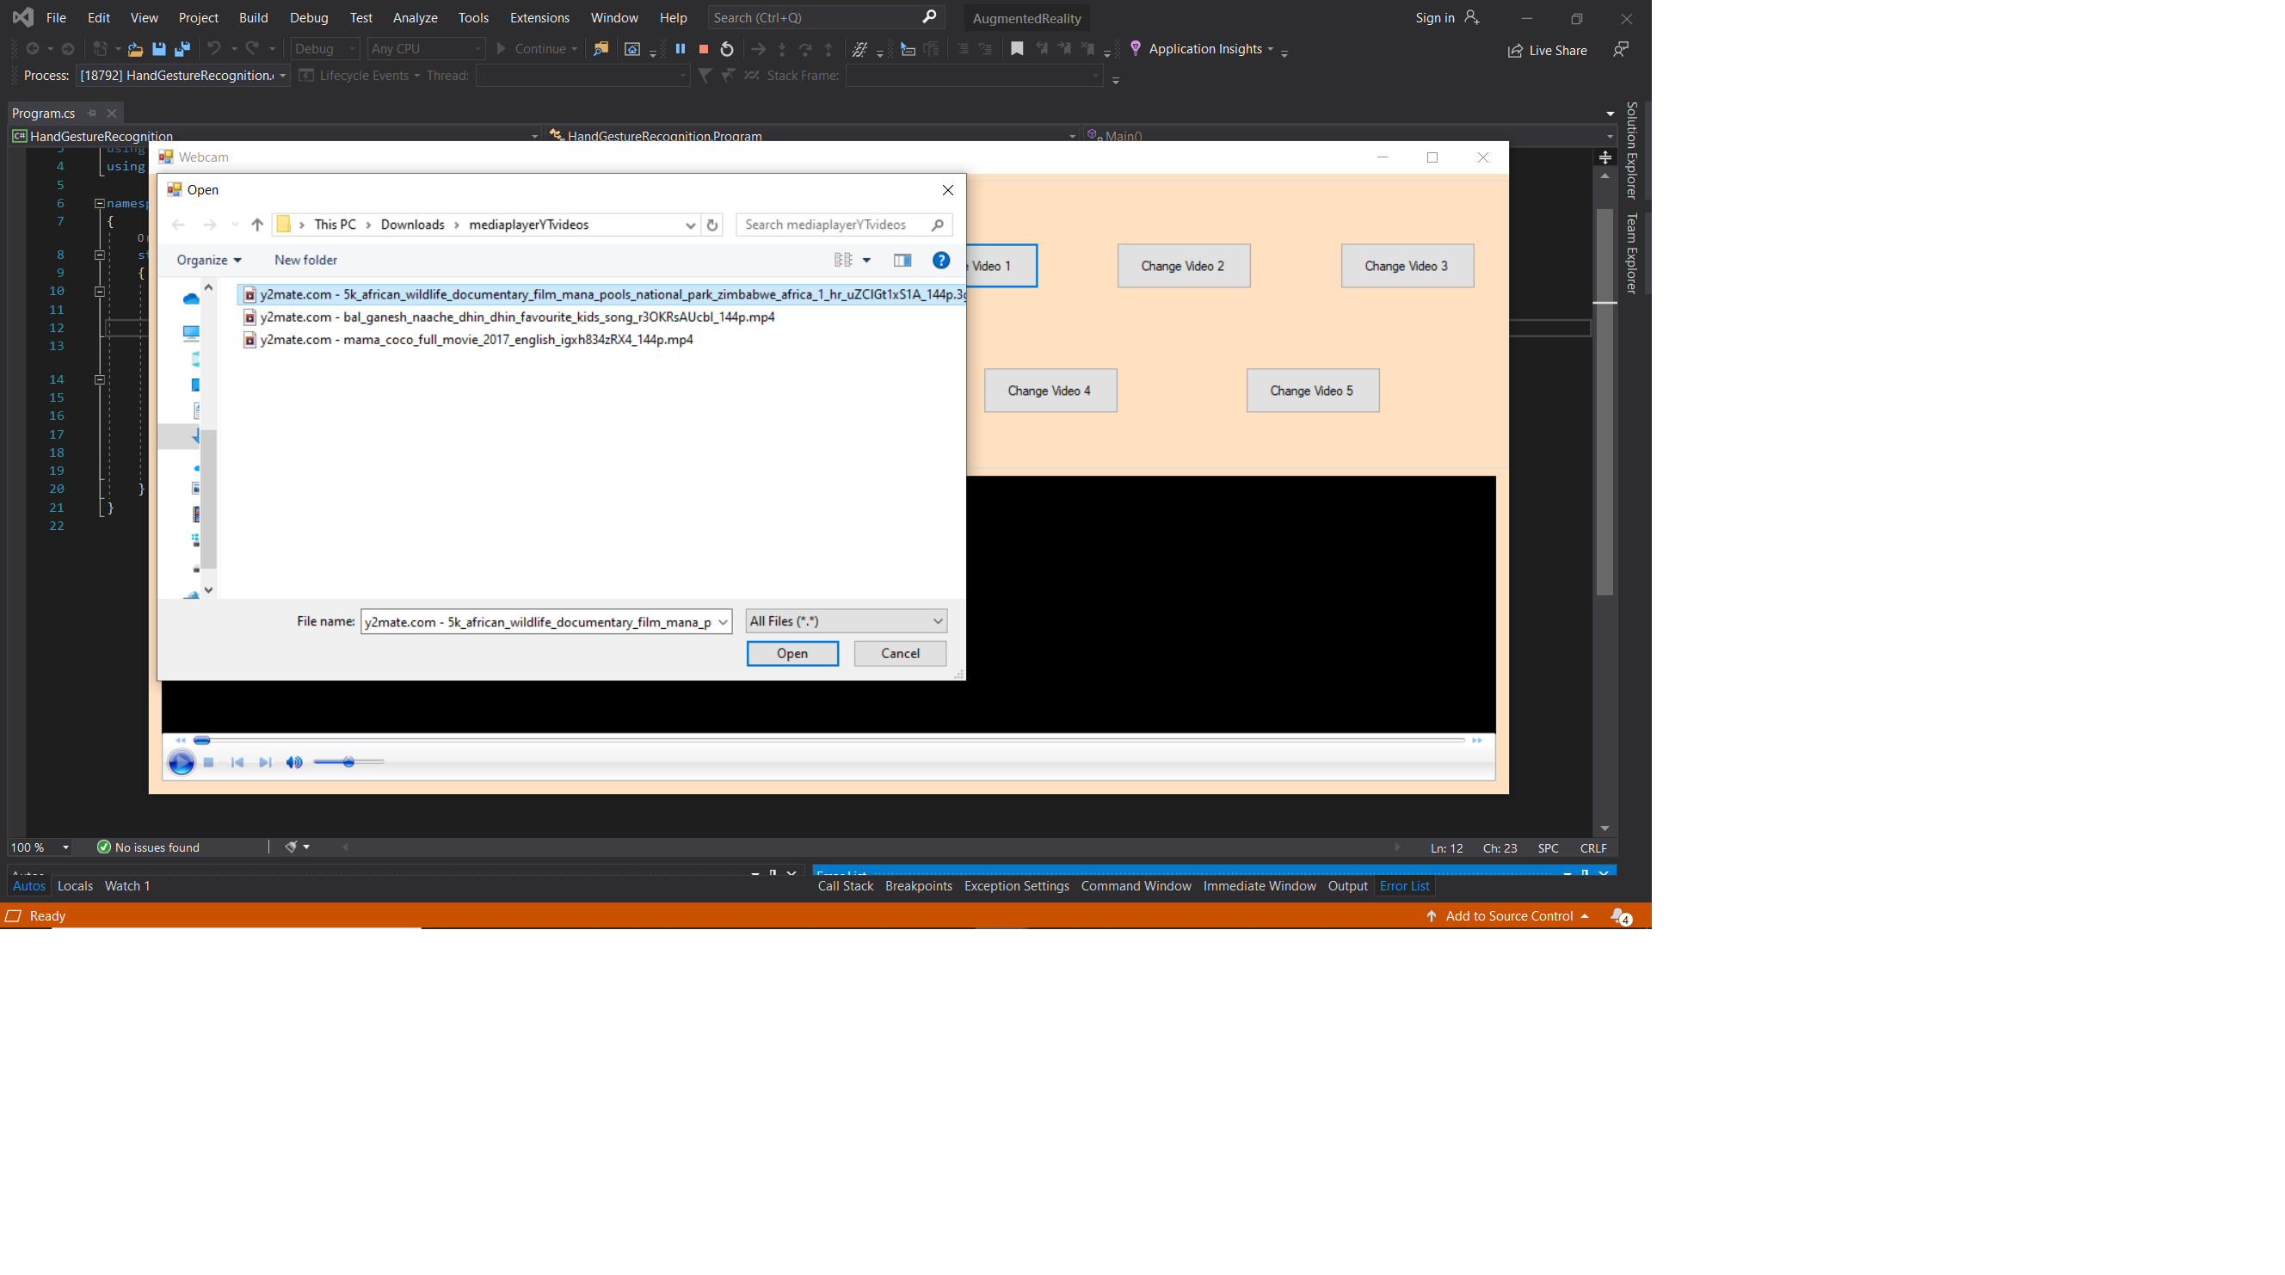Select the mama_coco full movie file
This screenshot has height=1275, width=2285.
477,340
